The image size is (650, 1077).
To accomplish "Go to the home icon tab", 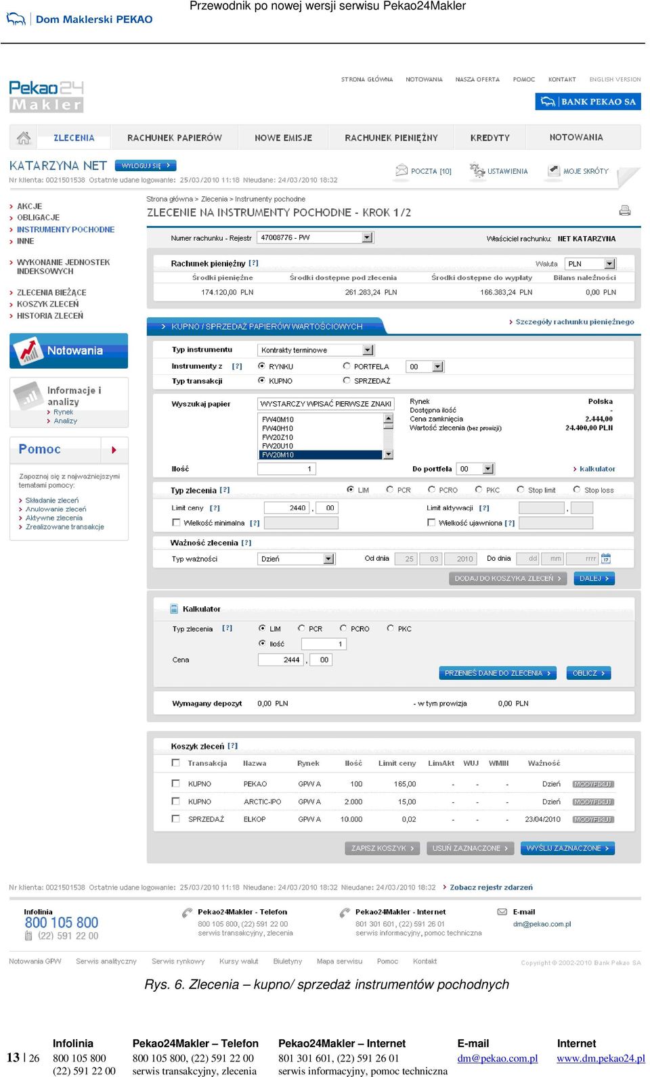I will 24,138.
